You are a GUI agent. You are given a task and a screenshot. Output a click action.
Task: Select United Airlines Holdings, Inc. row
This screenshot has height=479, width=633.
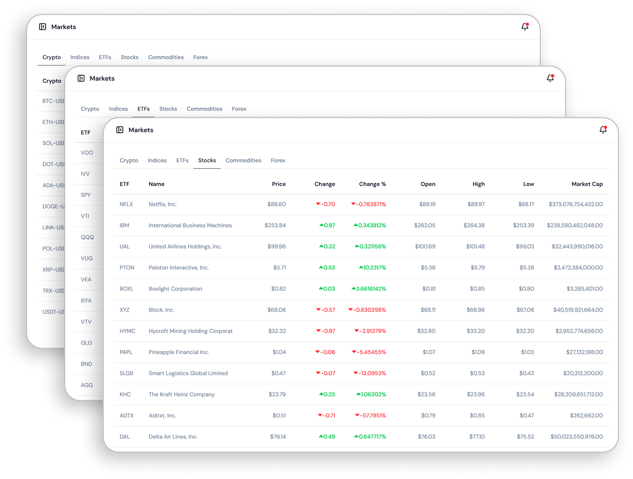[x=361, y=247]
